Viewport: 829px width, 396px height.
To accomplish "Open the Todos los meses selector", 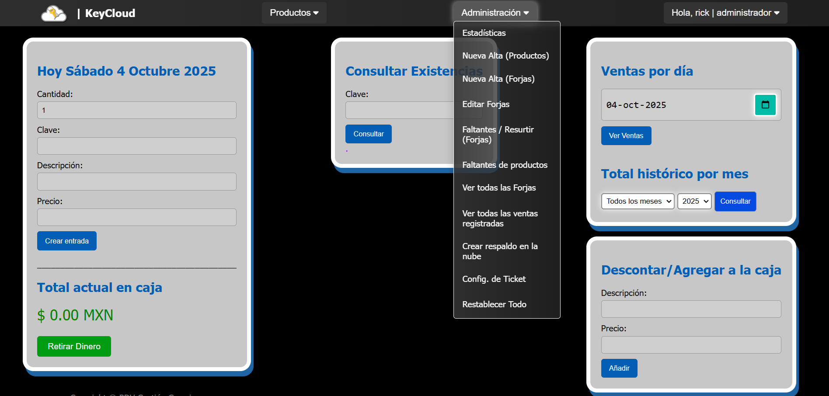I will [x=637, y=201].
